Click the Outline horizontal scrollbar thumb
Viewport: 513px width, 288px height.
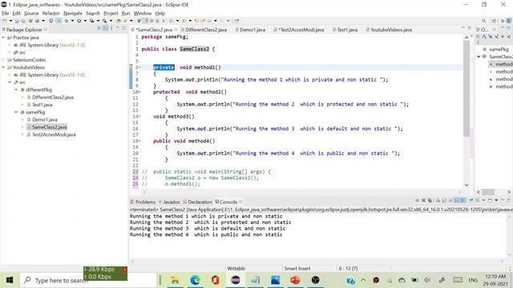pyautogui.click(x=488, y=192)
